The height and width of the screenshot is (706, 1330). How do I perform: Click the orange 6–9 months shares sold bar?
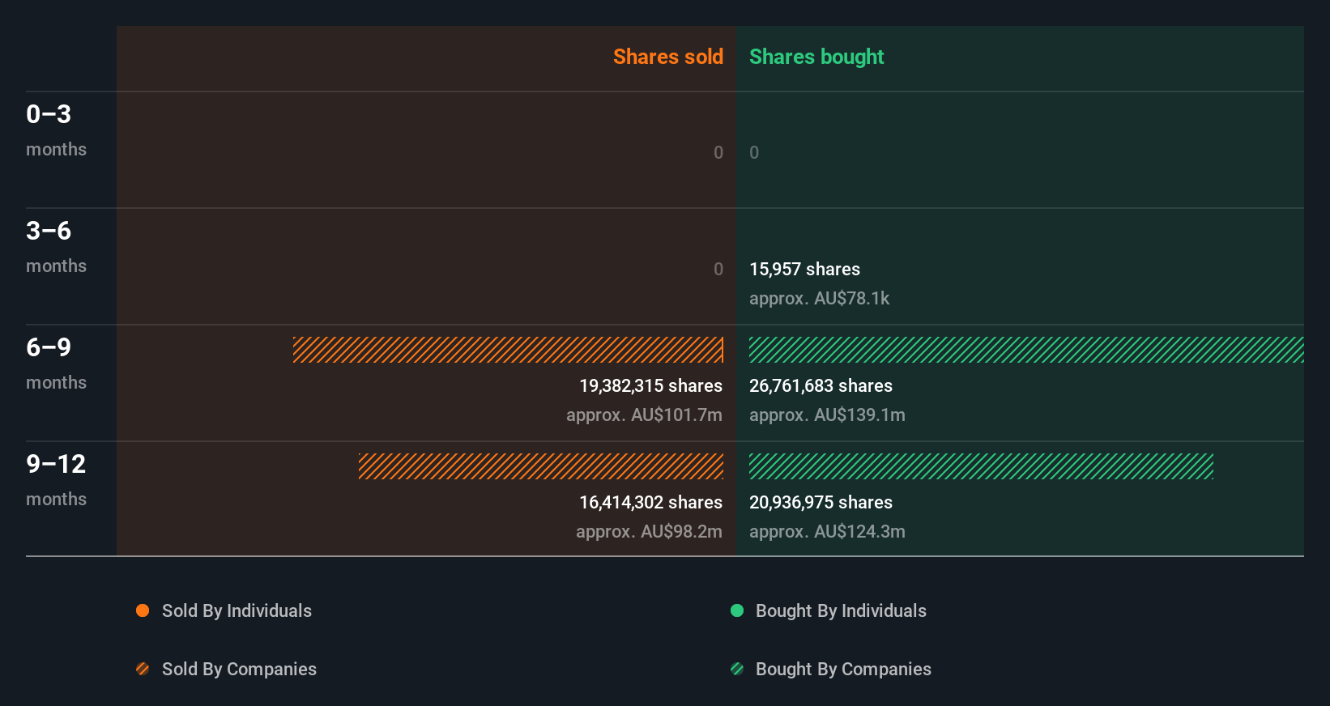(508, 350)
